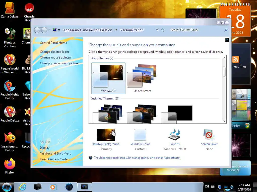
Task: Click the theme list scrollbar thumb
Action: point(224,71)
